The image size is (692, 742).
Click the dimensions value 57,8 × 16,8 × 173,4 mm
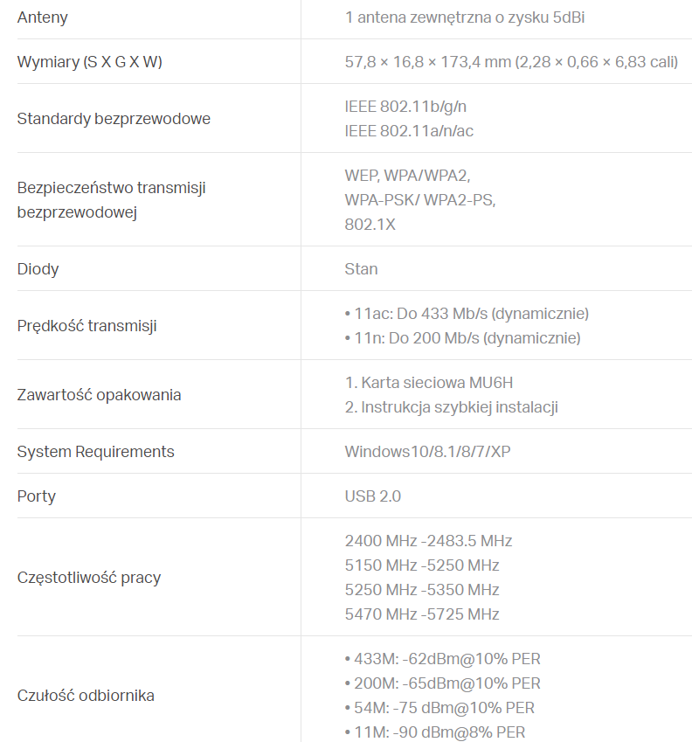coord(427,62)
